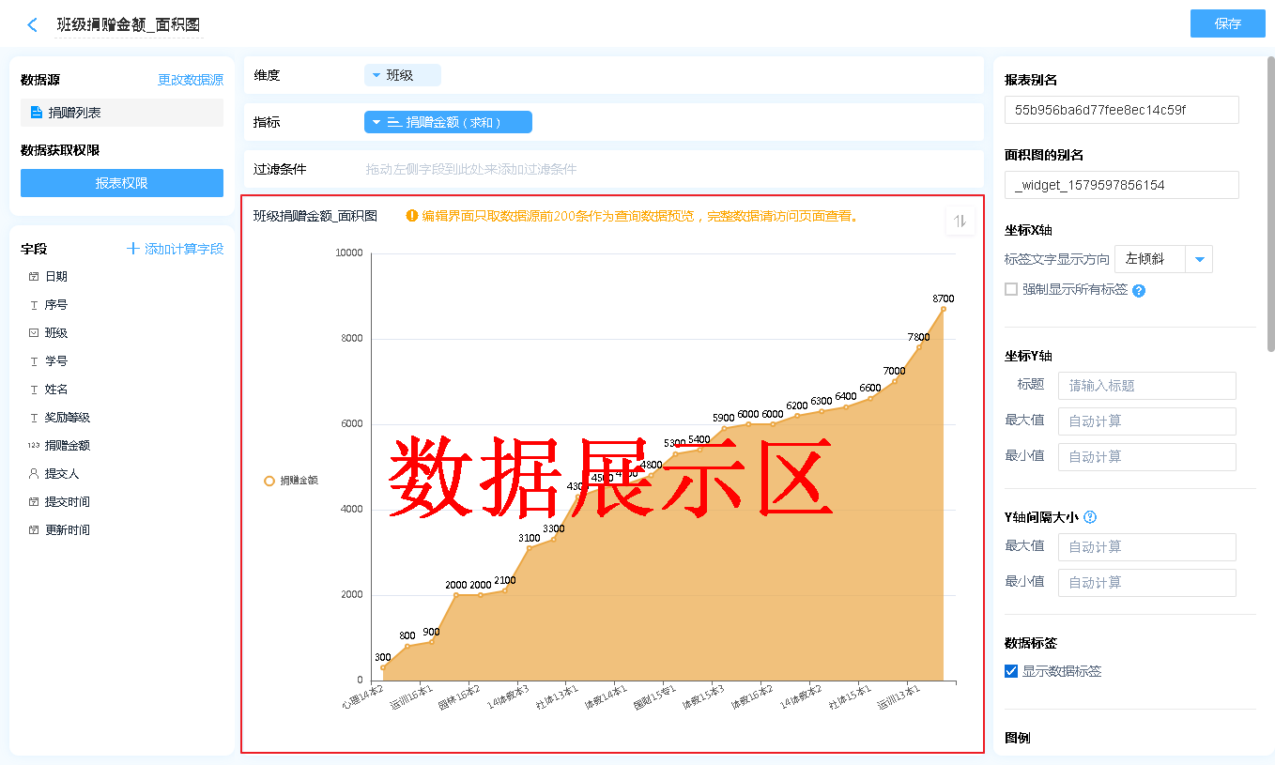Click the orange warning icon above chart

pos(411,216)
